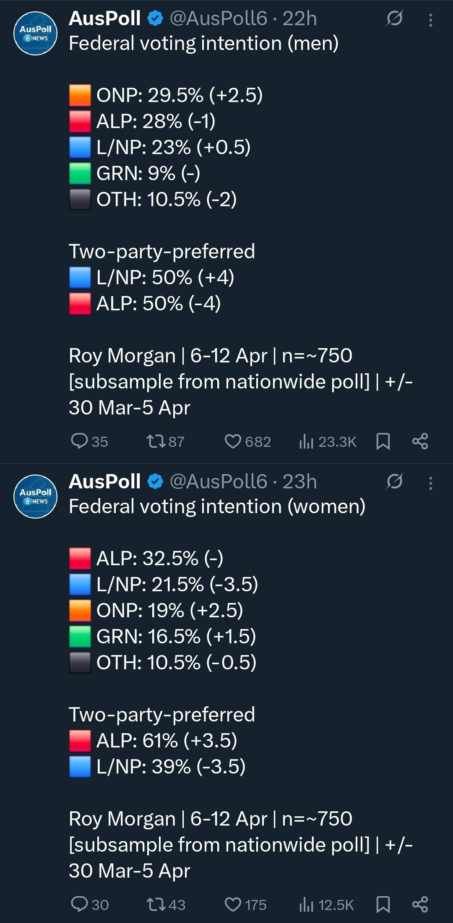This screenshot has height=923, width=453.
Task: Open AusPoll avatar on the second post
Action: click(x=35, y=496)
